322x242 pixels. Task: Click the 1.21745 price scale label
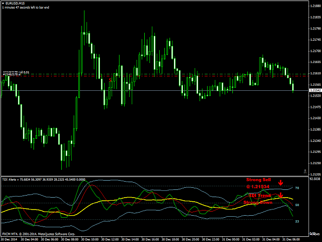coord(315,40)
